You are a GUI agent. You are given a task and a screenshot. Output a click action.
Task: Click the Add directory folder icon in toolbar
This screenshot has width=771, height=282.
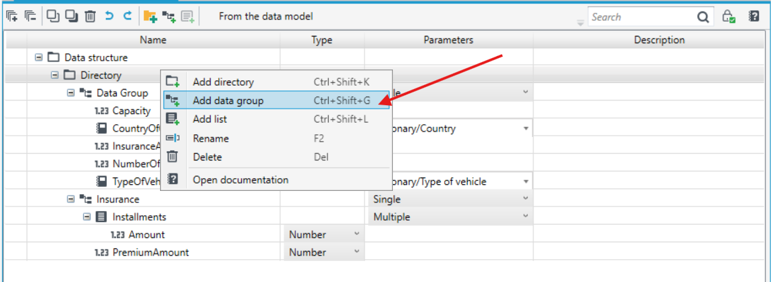[x=150, y=17]
